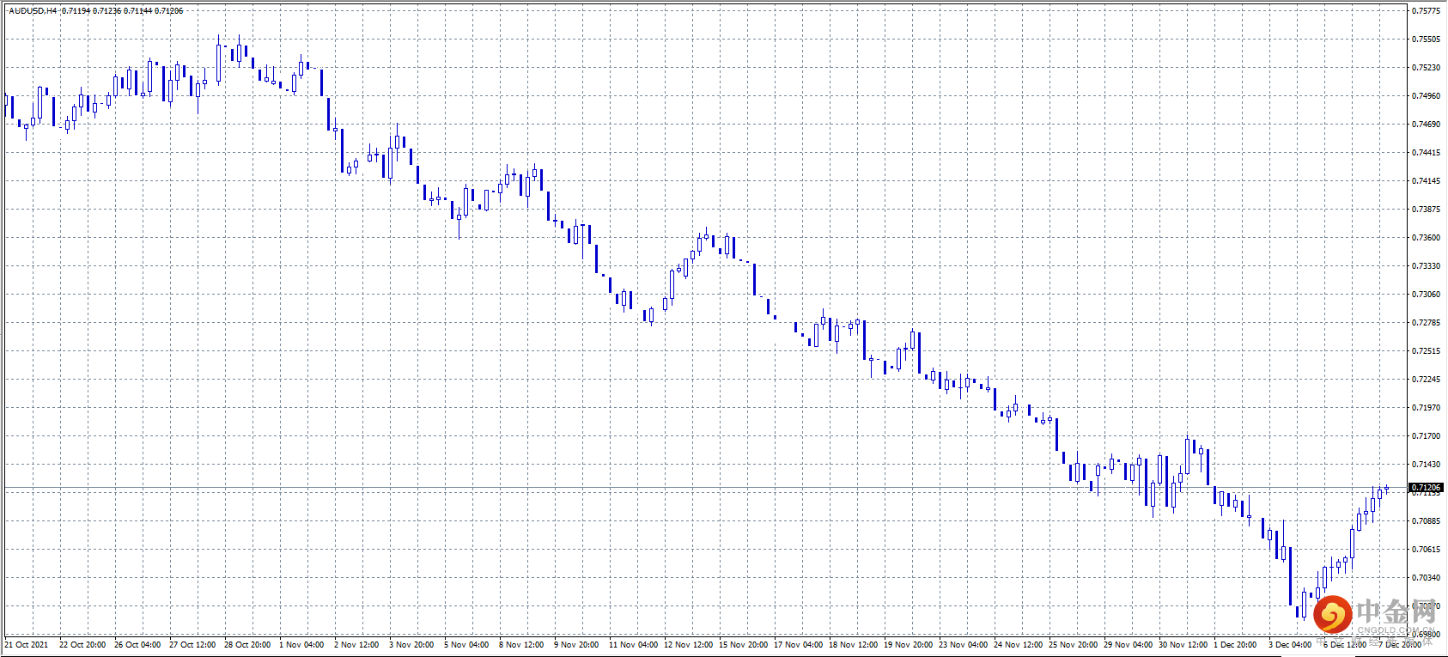The width and height of the screenshot is (1448, 657).
Task: Select the 0.74145 price level label
Action: point(1426,181)
